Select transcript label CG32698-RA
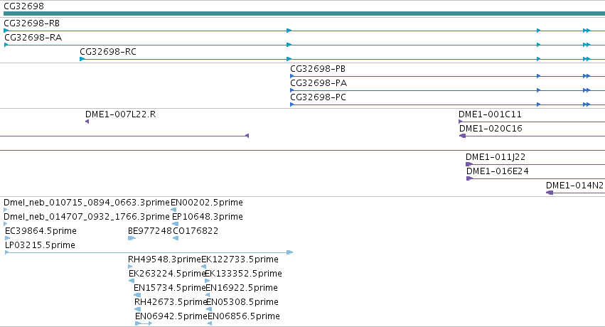The width and height of the screenshot is (605, 327). (x=33, y=38)
